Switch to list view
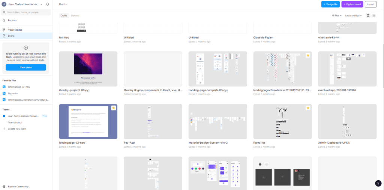Screen dimensions: 384x190 click(x=374, y=15)
